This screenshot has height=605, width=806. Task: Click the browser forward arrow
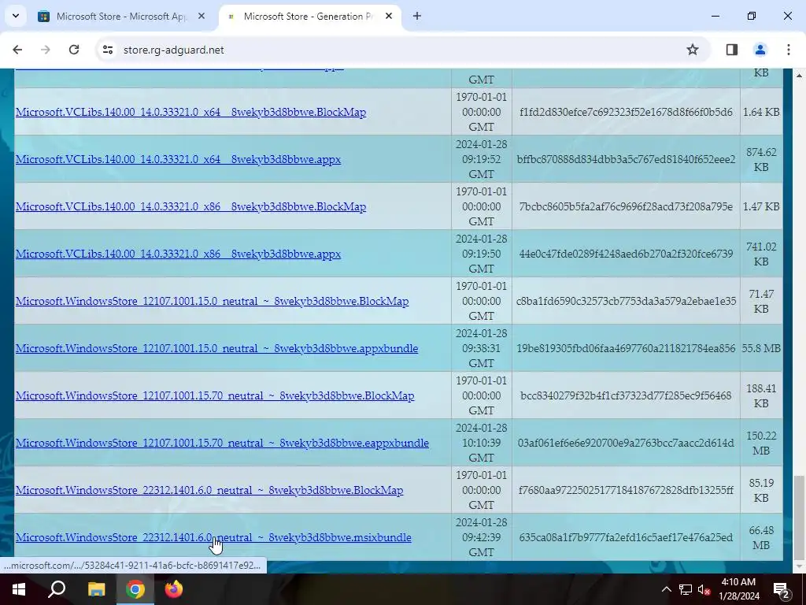coord(45,50)
